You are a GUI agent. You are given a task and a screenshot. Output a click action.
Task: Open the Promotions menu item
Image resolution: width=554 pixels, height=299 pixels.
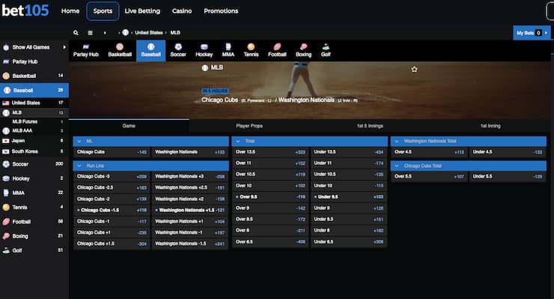pos(221,11)
